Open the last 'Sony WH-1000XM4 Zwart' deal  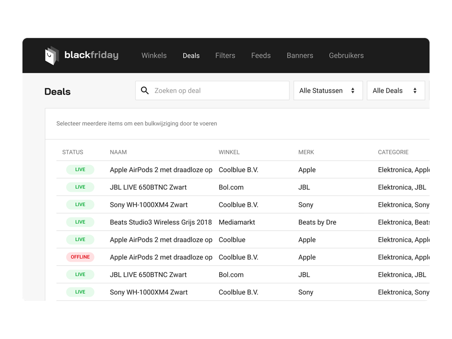click(x=149, y=292)
